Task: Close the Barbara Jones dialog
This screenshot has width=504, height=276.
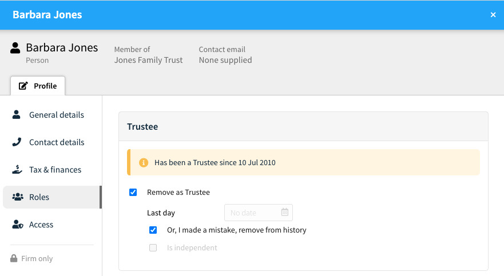Action: [493, 15]
